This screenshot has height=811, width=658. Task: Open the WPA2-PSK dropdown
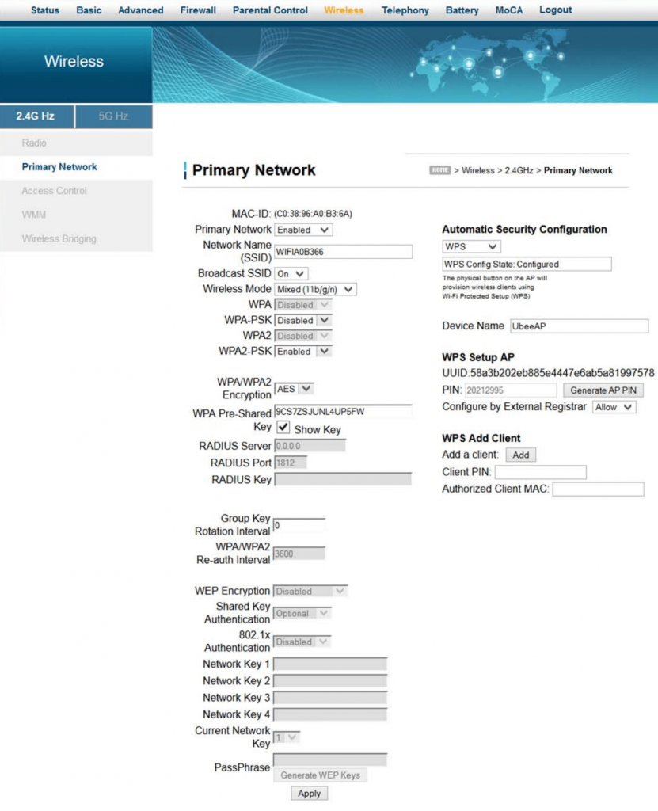(x=302, y=351)
